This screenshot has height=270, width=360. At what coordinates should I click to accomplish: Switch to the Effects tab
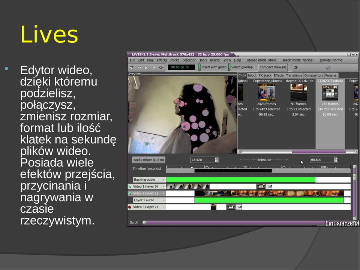pyautogui.click(x=279, y=75)
